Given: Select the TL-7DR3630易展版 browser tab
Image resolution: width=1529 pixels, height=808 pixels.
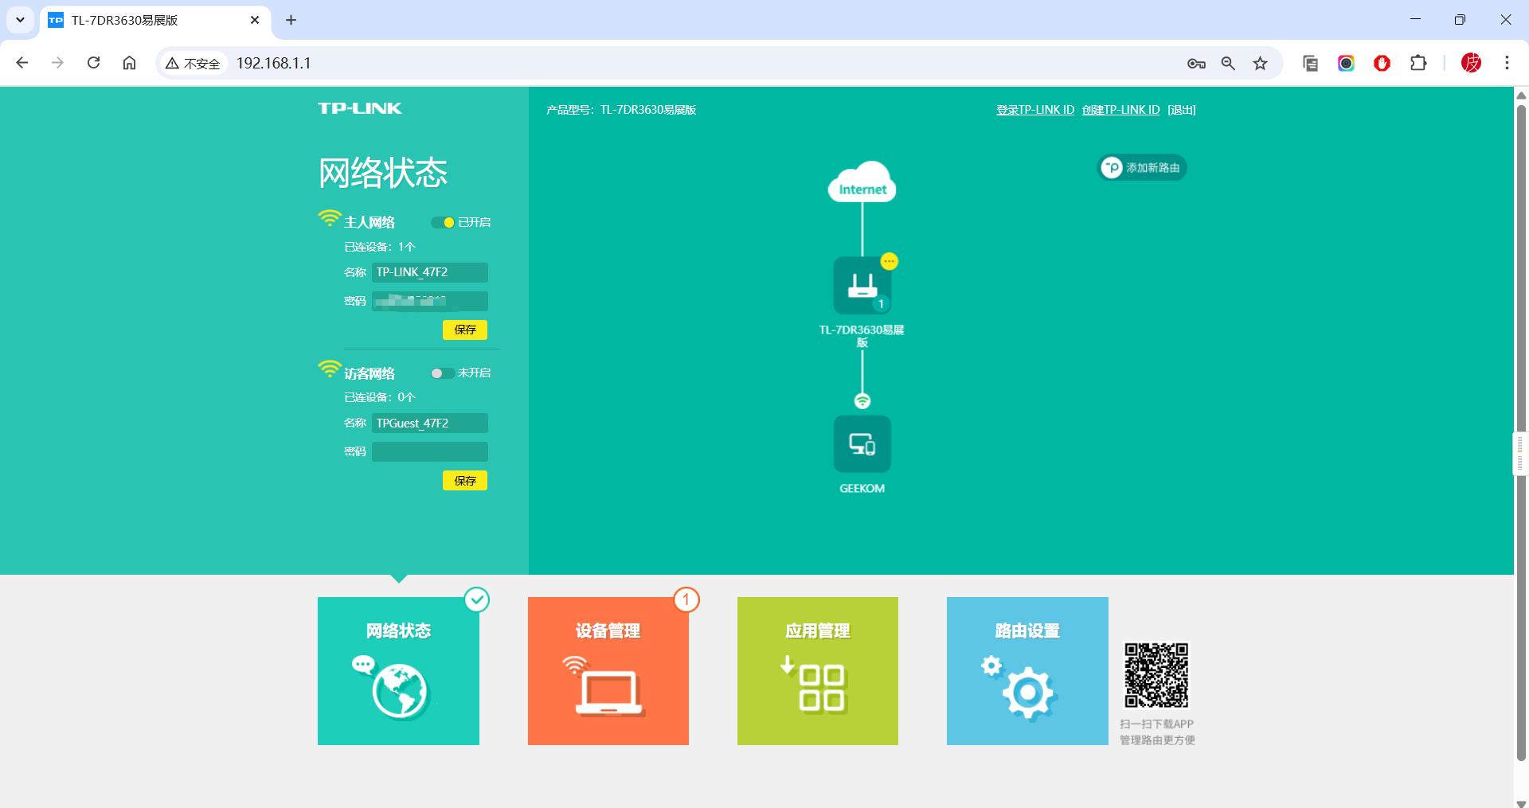Looking at the screenshot, I should [143, 20].
